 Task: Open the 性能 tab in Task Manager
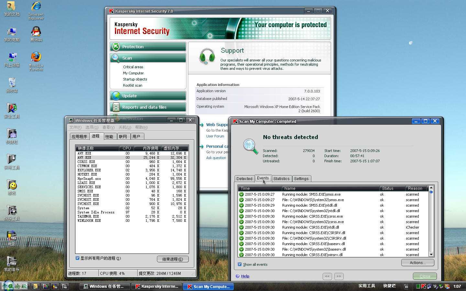click(109, 136)
